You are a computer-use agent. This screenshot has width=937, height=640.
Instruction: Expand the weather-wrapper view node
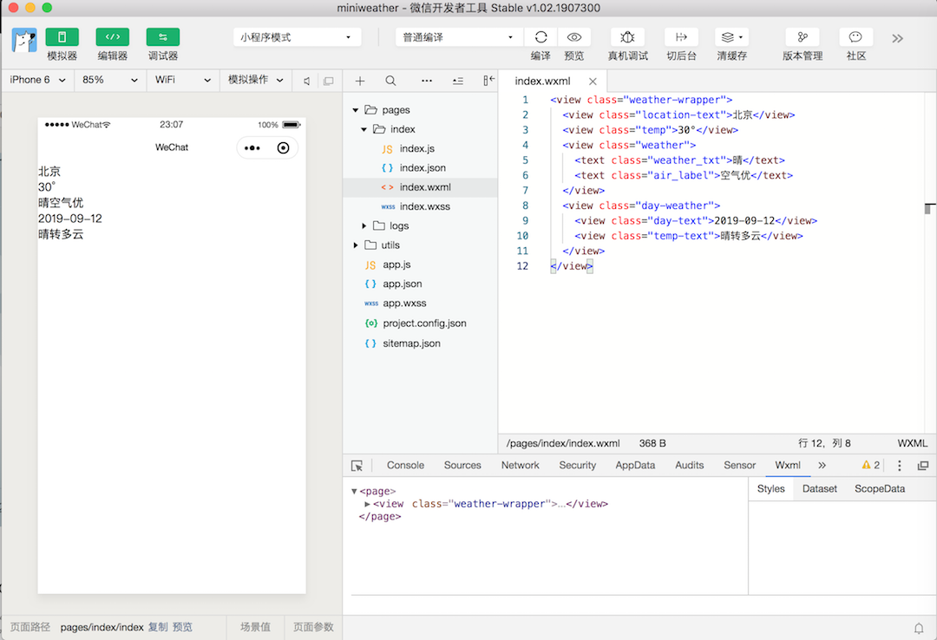pos(368,504)
